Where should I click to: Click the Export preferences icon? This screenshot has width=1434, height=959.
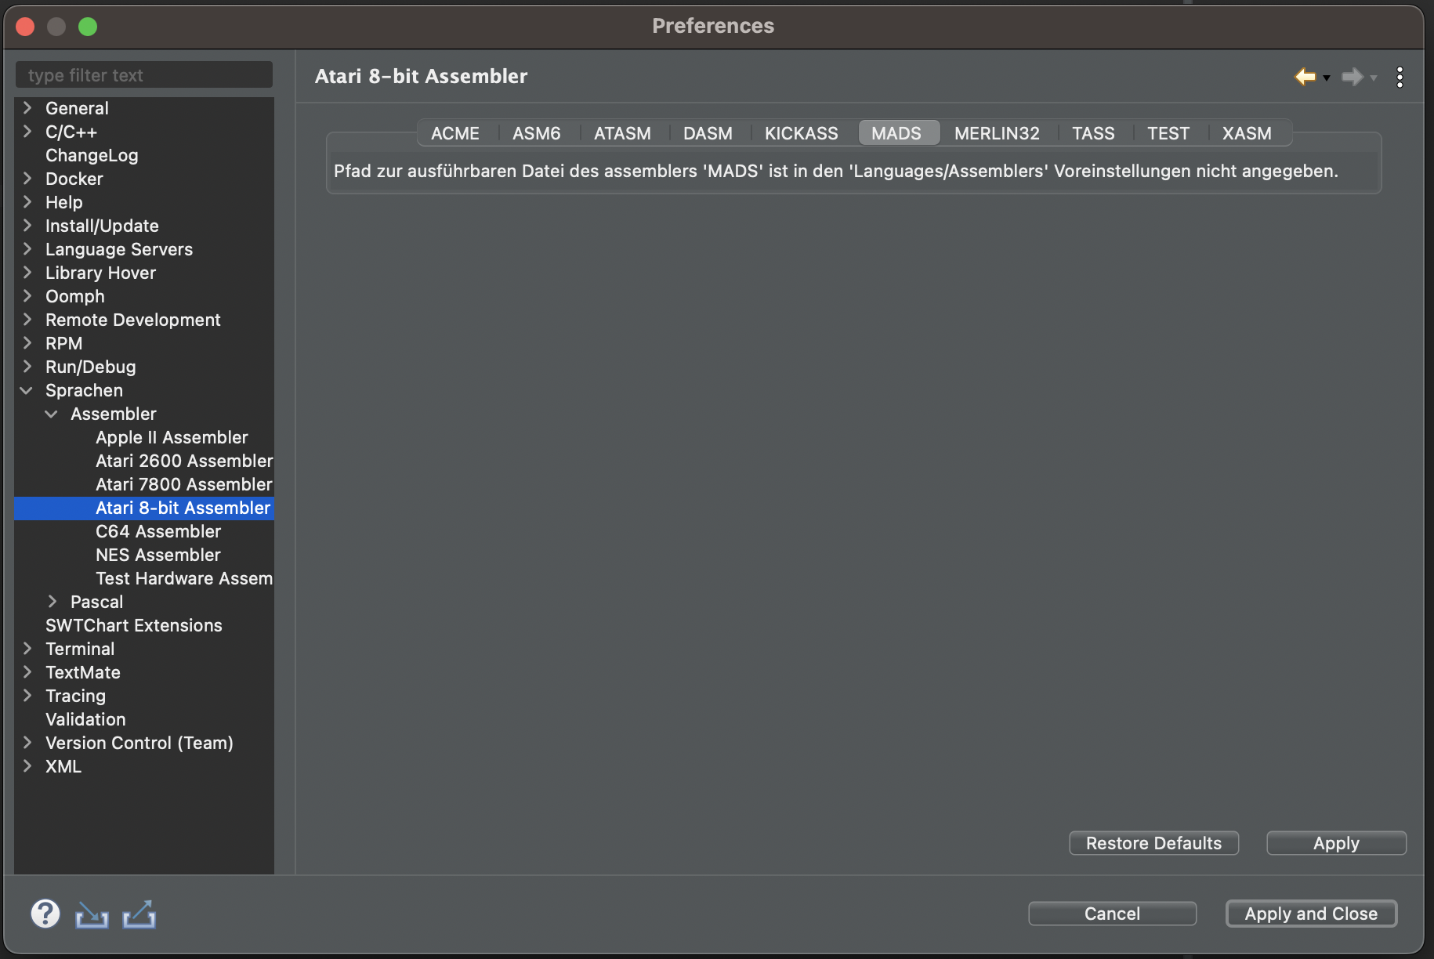point(139,914)
